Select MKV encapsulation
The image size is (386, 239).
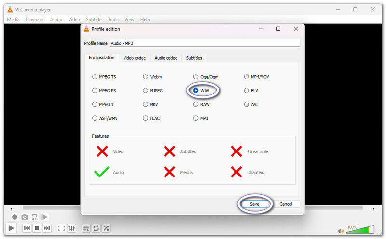click(151, 104)
